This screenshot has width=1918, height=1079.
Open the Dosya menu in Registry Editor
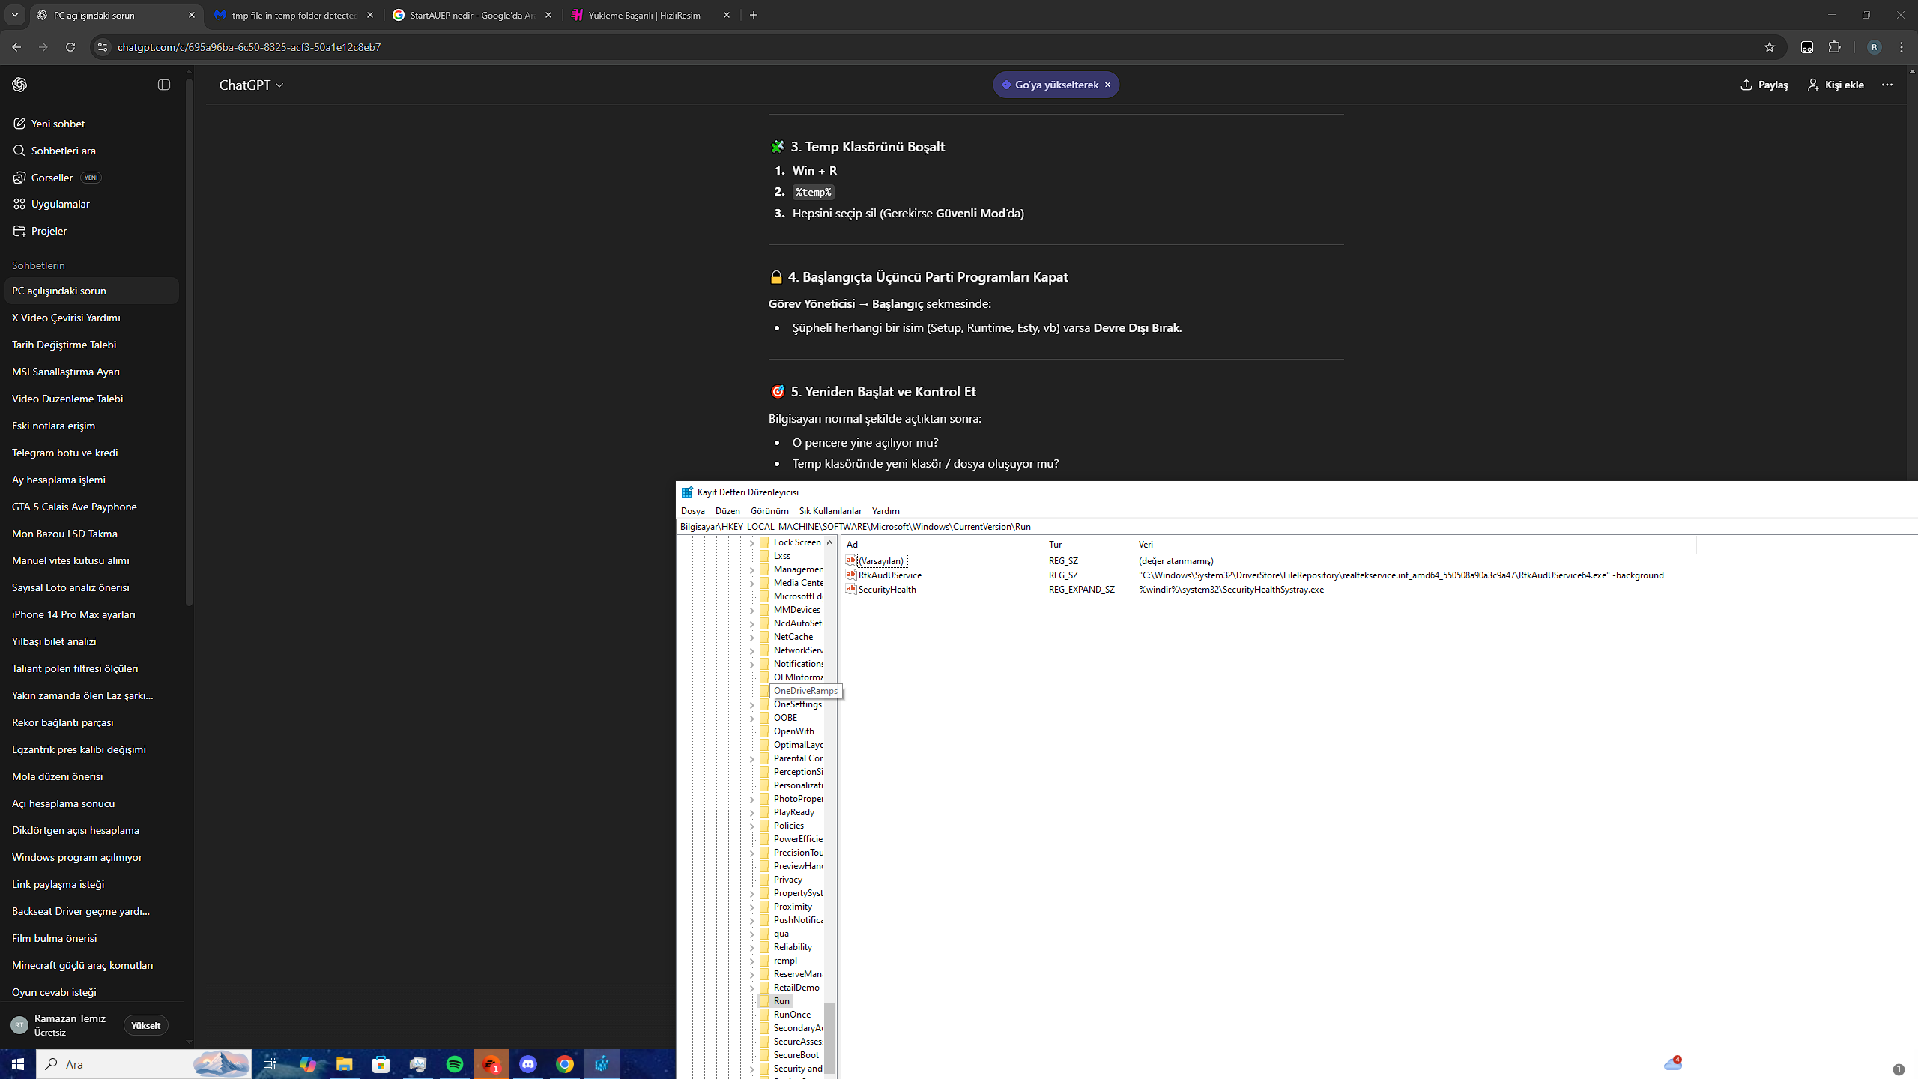(692, 511)
